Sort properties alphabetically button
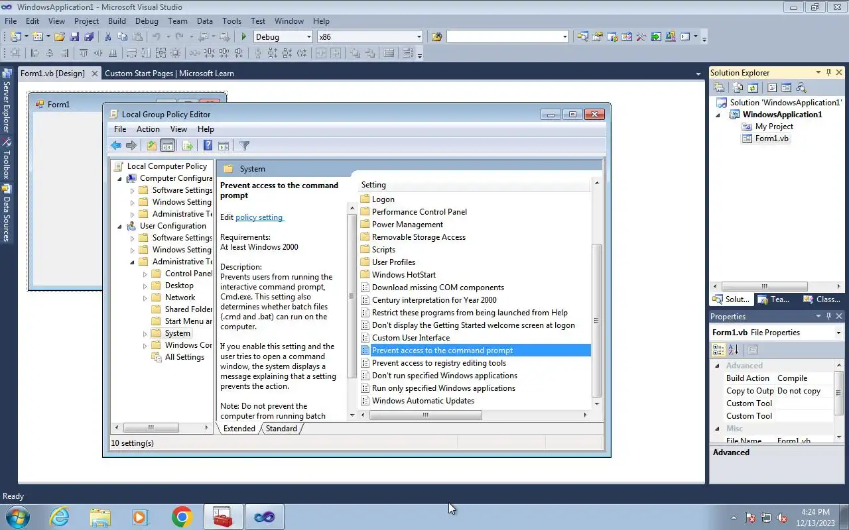This screenshot has width=849, height=530. click(733, 350)
